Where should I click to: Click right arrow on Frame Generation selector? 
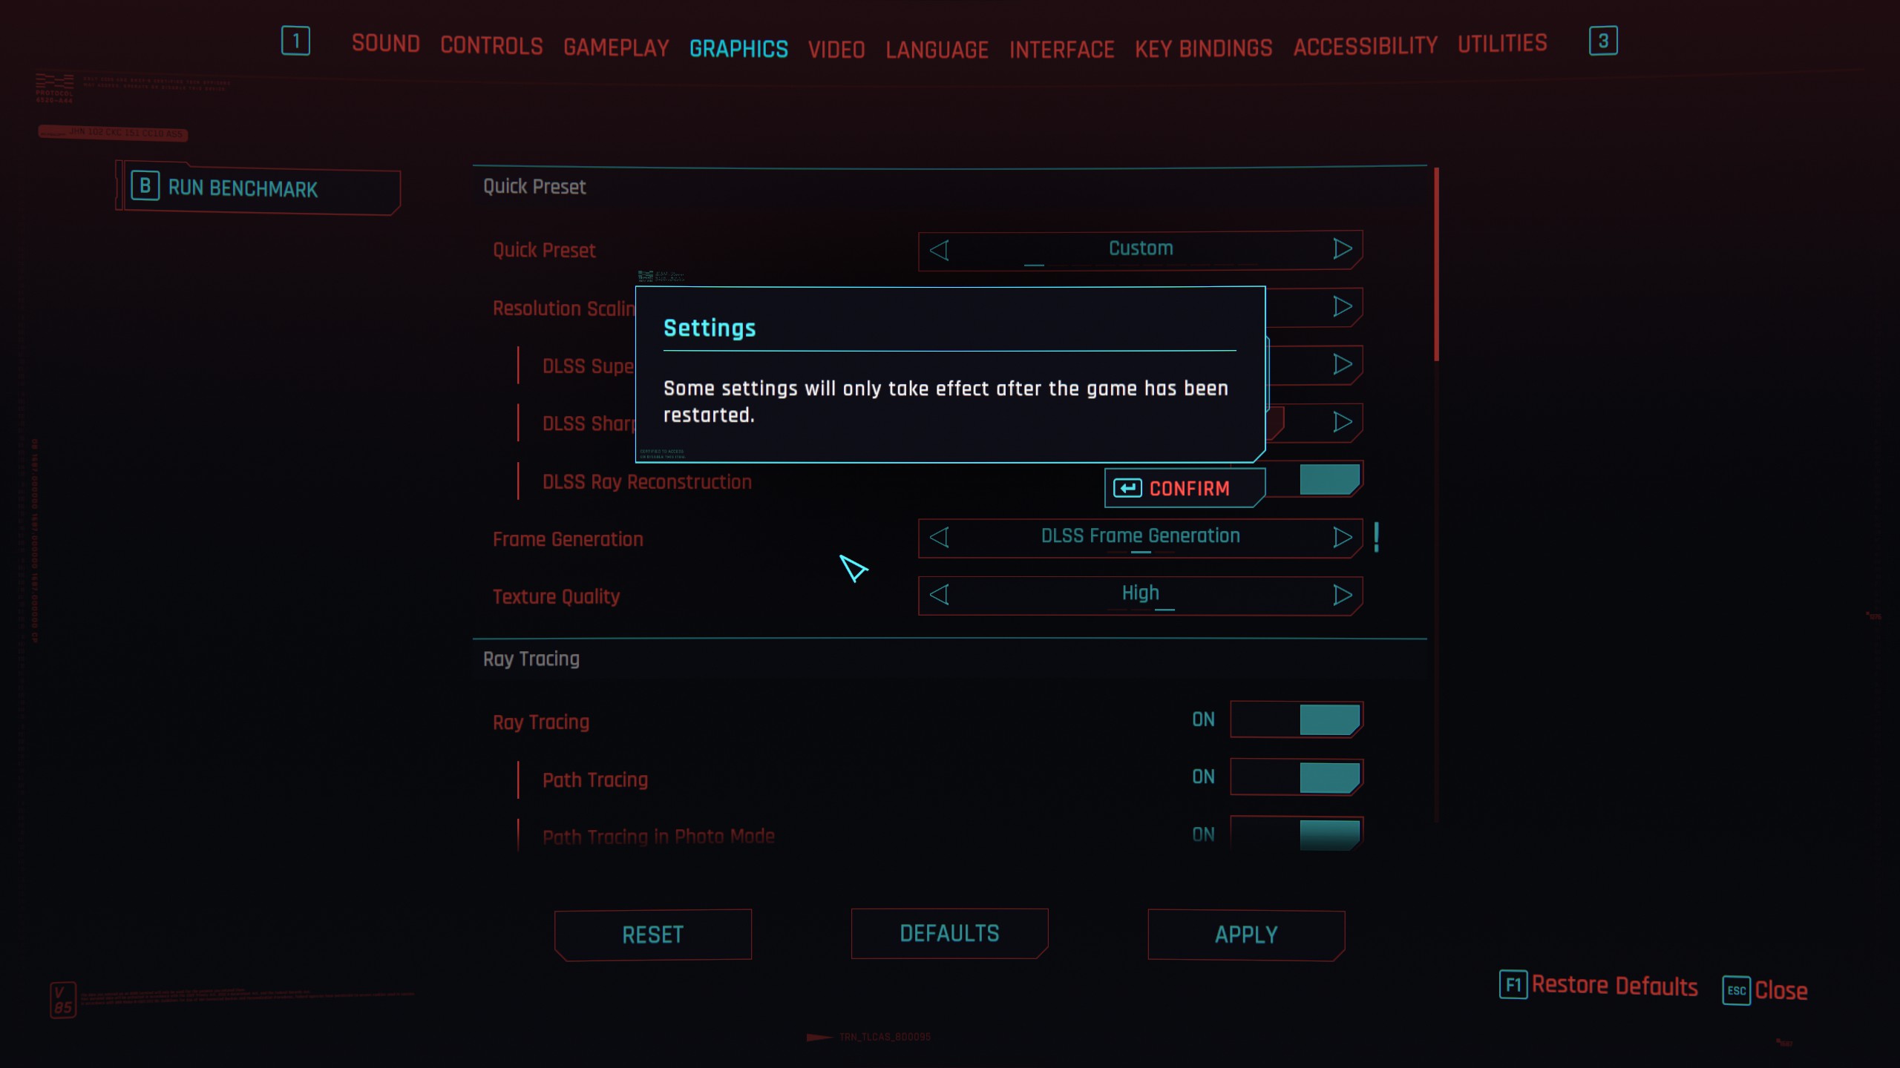point(1341,536)
